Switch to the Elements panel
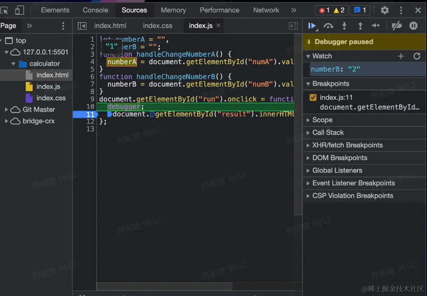The image size is (427, 296). click(x=55, y=11)
